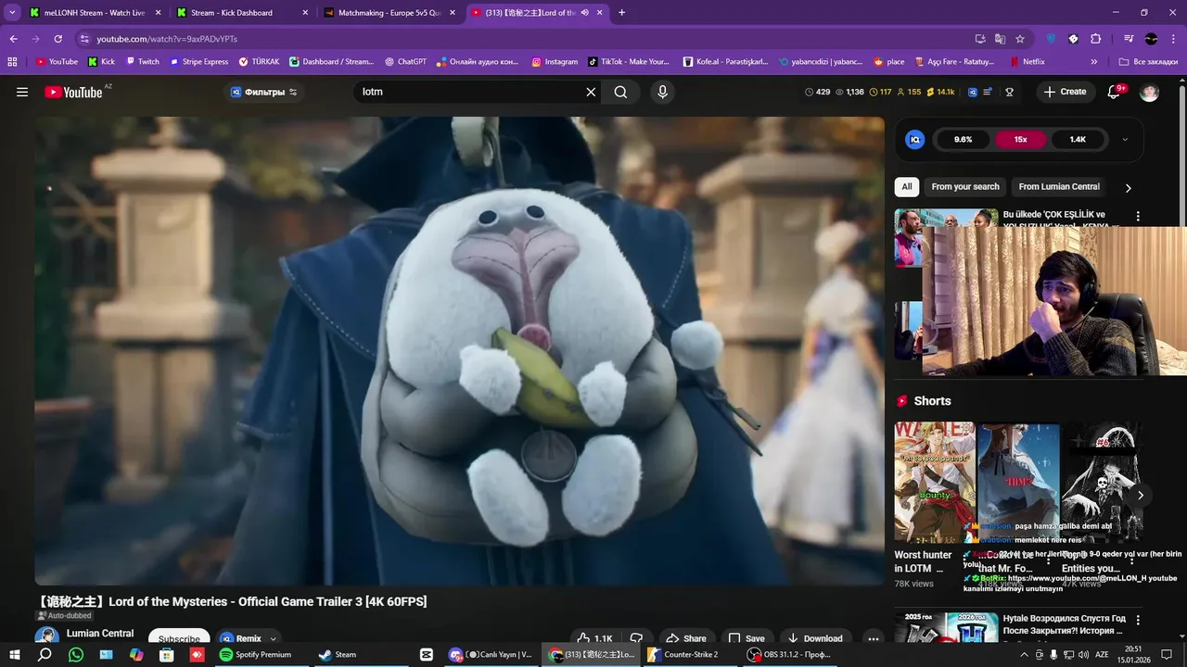
Task: Open the Фильтры filters dropdown
Action: 264,92
